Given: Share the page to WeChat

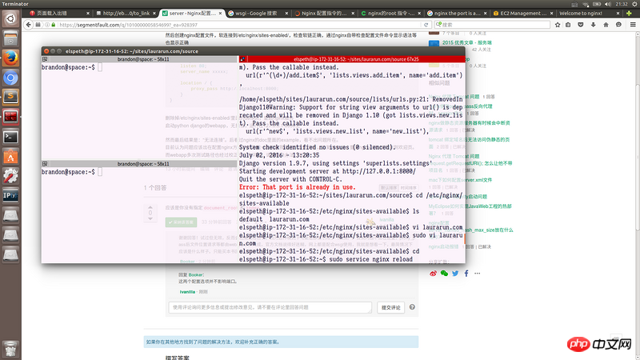Looking at the screenshot, I should click(444, 274).
